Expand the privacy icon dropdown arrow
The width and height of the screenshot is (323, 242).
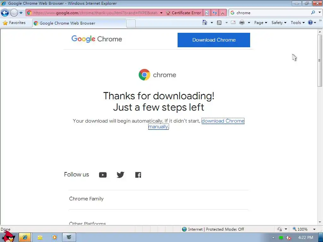(x=286, y=229)
